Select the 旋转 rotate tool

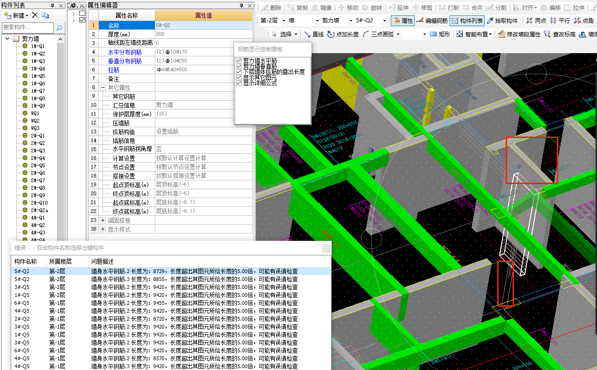pyautogui.click(x=372, y=7)
